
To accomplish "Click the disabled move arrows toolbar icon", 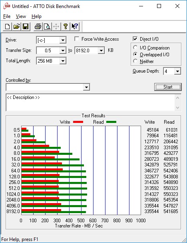I will tap(56, 26).
